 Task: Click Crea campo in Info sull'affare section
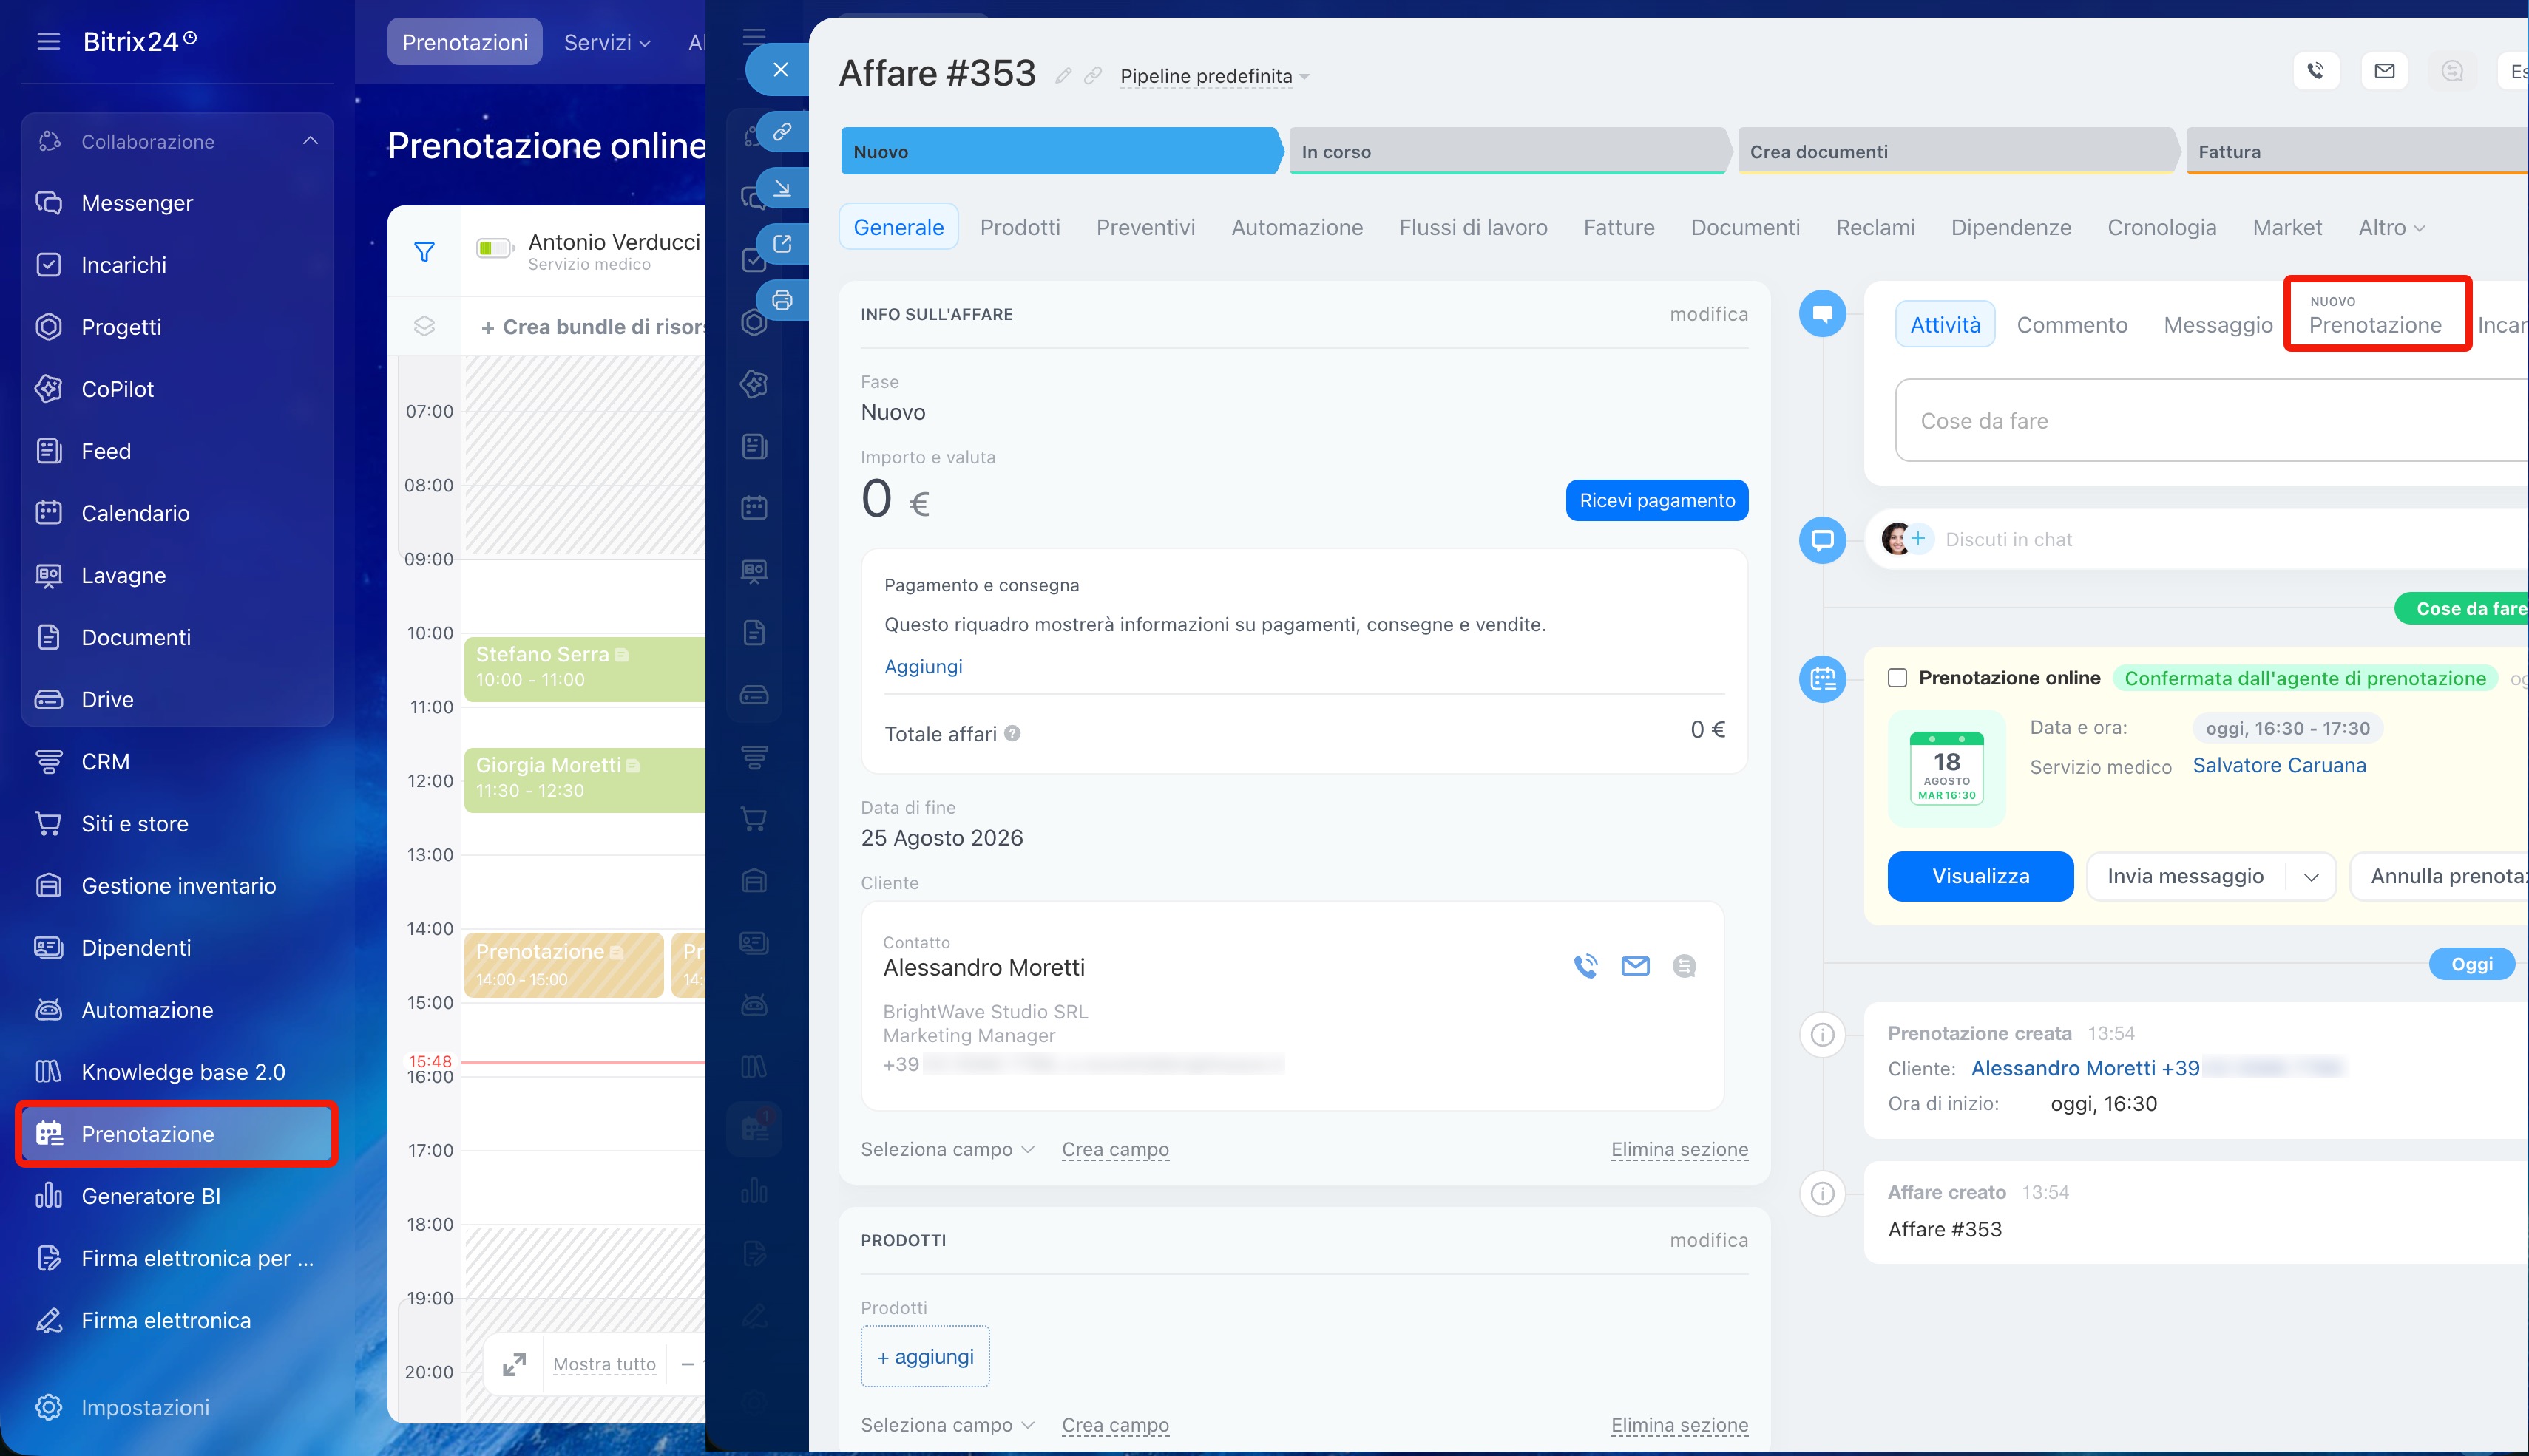[x=1115, y=1149]
